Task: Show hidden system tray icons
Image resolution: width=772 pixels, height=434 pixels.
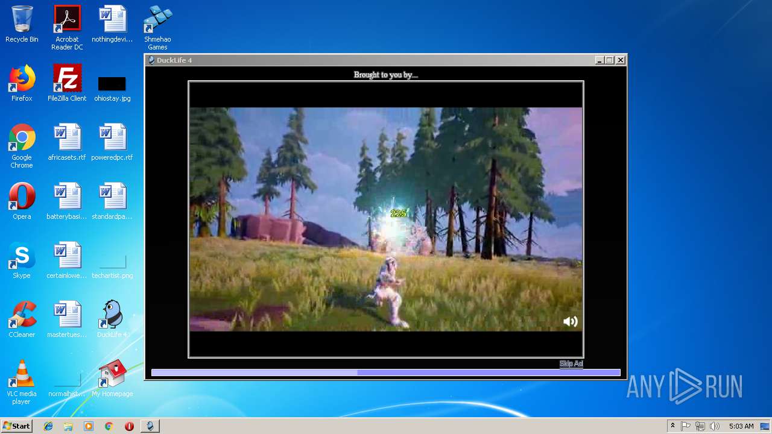Action: click(x=672, y=426)
